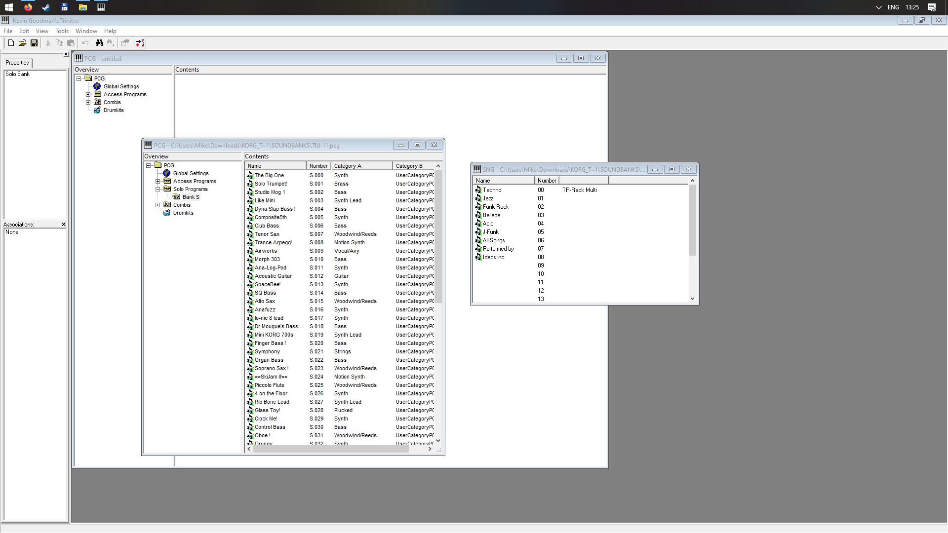The width and height of the screenshot is (948, 533).
Task: Open the Window menu
Action: pos(86,31)
